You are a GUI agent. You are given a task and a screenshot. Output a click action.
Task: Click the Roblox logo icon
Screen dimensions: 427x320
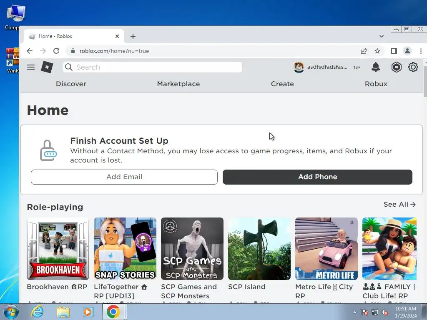[47, 67]
